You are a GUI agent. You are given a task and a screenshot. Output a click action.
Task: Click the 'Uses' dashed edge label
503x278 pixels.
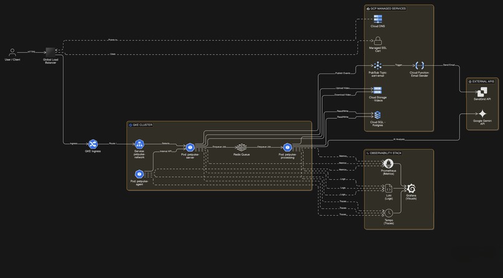click(113, 54)
